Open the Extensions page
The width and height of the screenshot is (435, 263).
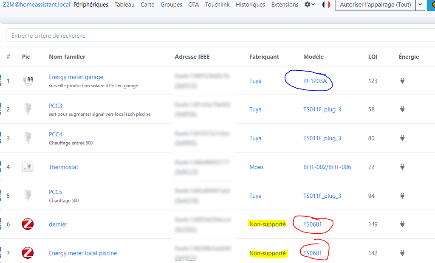tap(285, 5)
